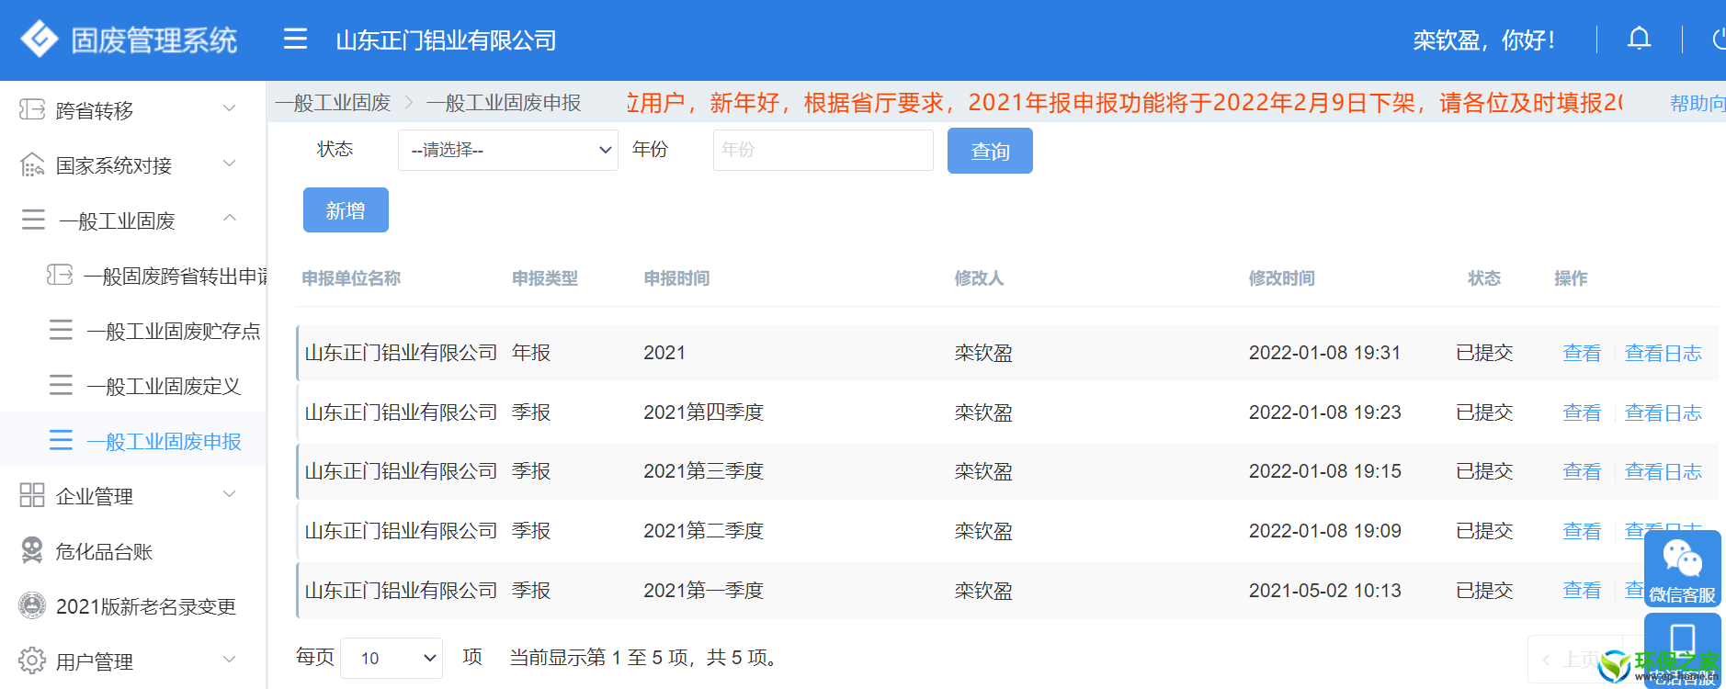Click the 申报单位名称 column header
This screenshot has height=689, width=1726.
click(351, 278)
